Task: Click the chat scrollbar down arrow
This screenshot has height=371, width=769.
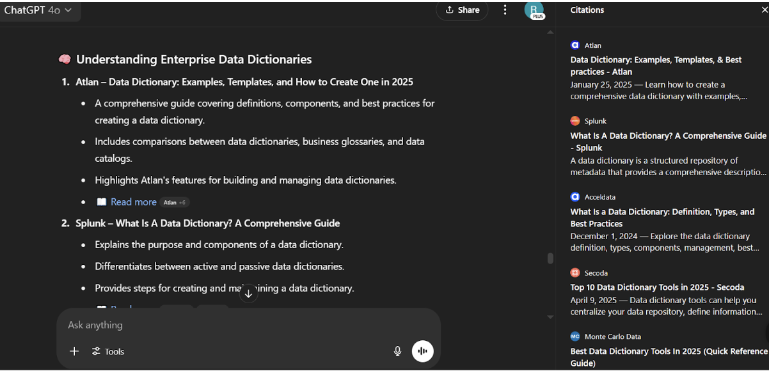Action: 550,317
